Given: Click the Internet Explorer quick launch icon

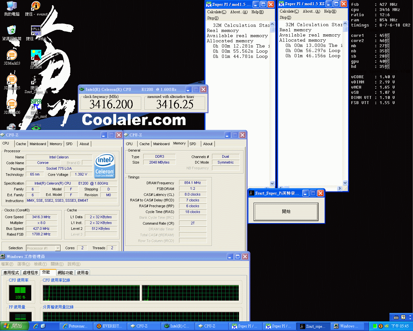Looking at the screenshot, I should pyautogui.click(x=35, y=326).
